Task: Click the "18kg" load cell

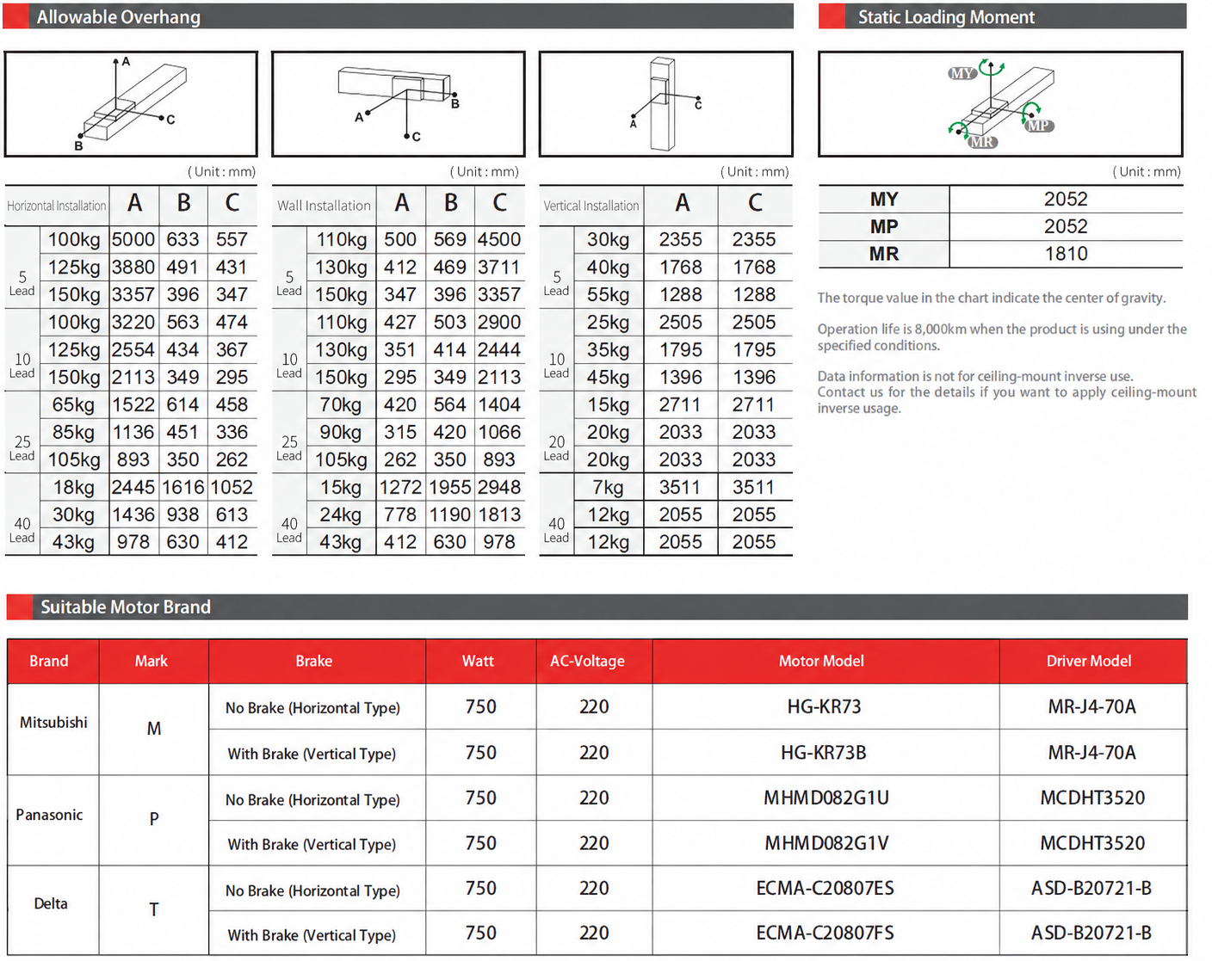Action: click(74, 487)
